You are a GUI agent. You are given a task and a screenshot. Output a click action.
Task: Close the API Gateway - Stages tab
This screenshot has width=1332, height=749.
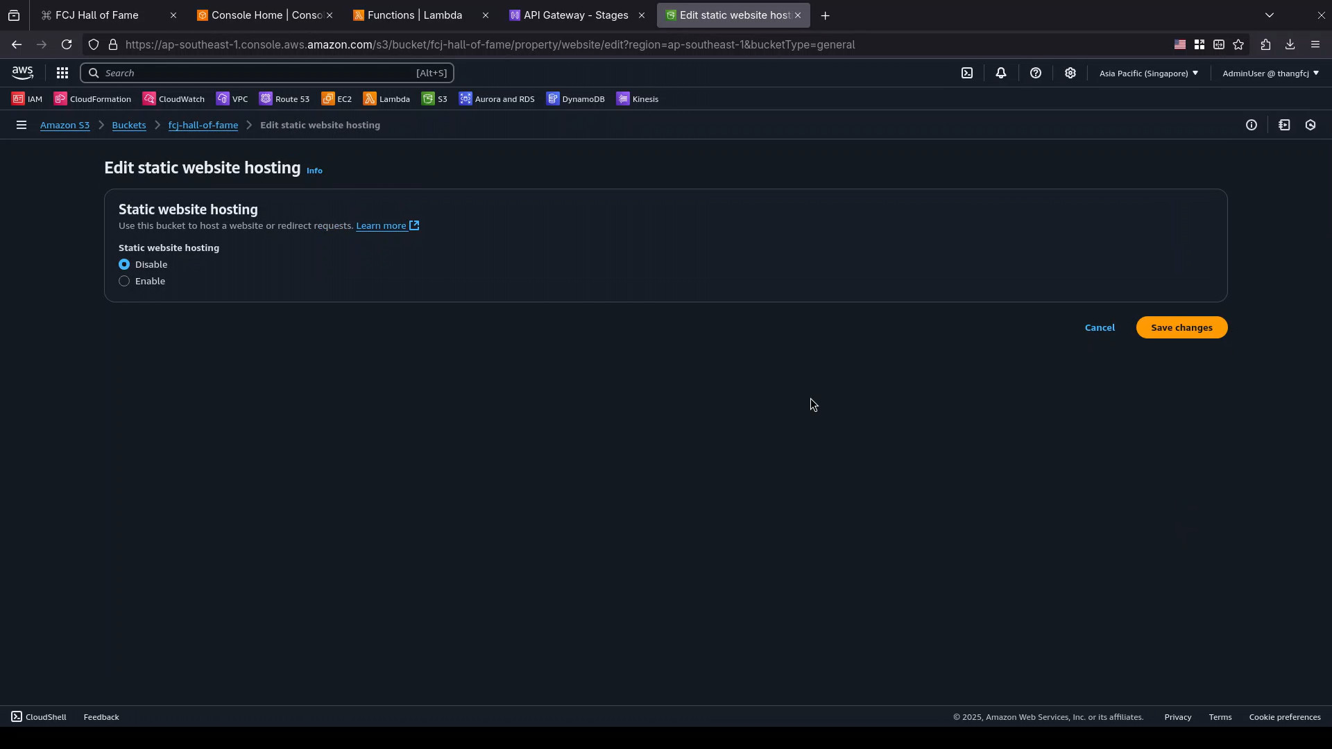[642, 15]
